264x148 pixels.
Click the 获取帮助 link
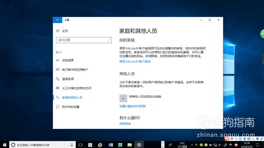pyautogui.click(x=125, y=124)
